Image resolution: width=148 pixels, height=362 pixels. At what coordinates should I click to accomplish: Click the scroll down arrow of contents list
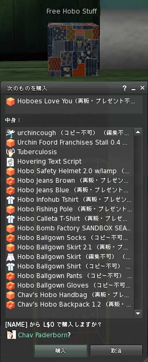coord(138,313)
